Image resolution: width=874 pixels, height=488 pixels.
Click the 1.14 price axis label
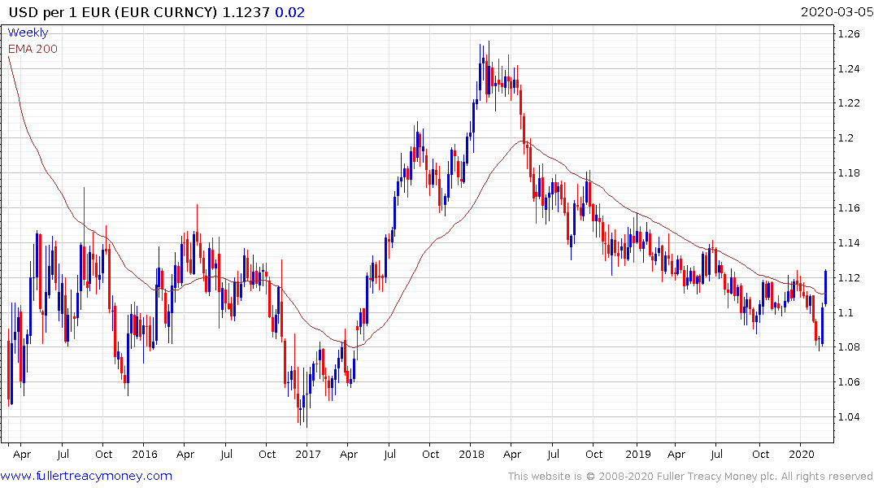pyautogui.click(x=849, y=243)
